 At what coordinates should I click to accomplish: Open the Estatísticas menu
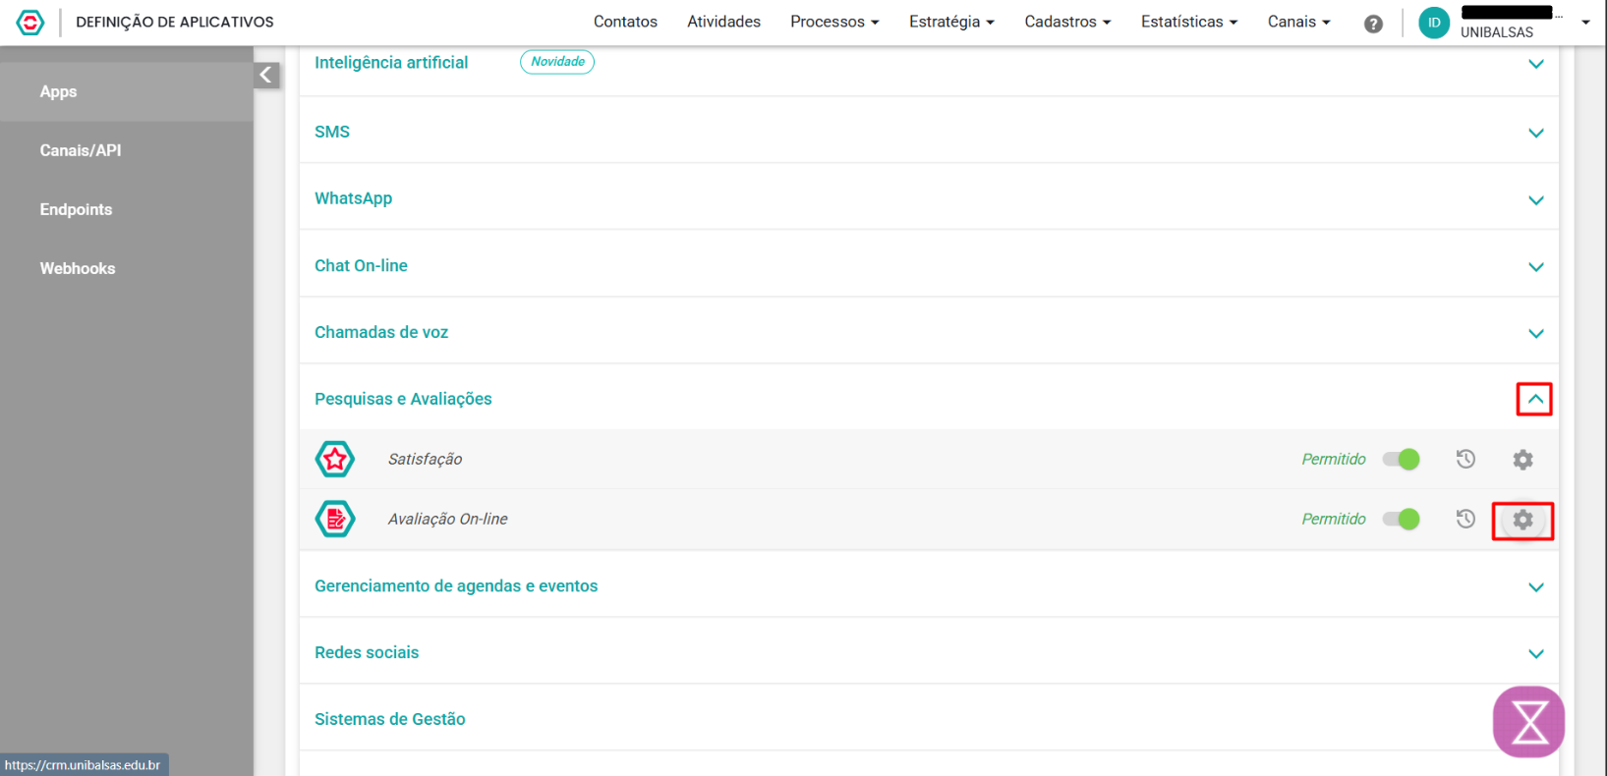tap(1188, 22)
